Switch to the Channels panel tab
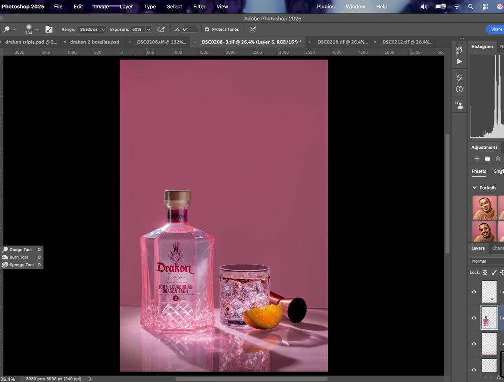The image size is (504, 382). [498, 248]
